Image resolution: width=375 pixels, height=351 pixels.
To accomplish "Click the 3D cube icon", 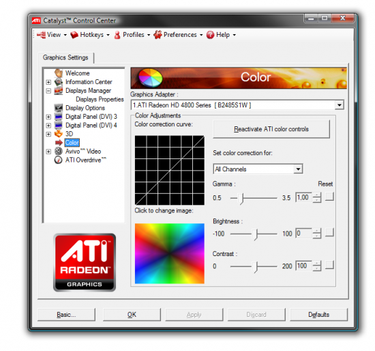I will (x=59, y=134).
